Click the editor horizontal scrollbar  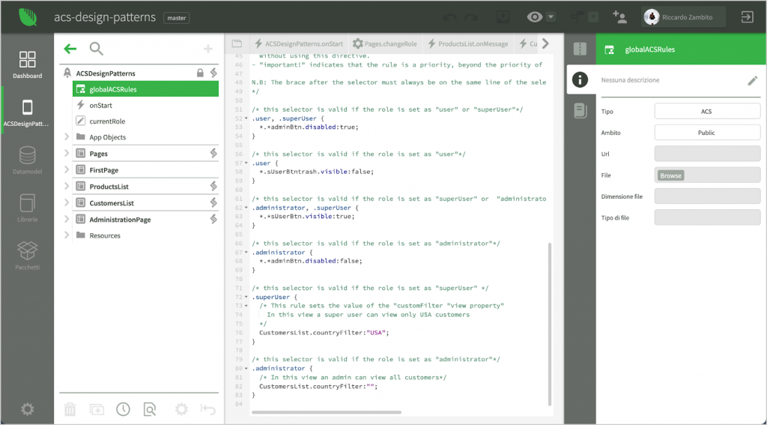point(327,412)
